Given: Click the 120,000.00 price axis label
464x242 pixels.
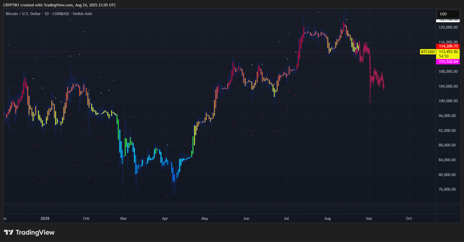Looking at the screenshot, I should 448,27.
